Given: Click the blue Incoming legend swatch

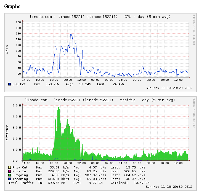Looking at the screenshot, I should pyautogui.click(x=10, y=179).
